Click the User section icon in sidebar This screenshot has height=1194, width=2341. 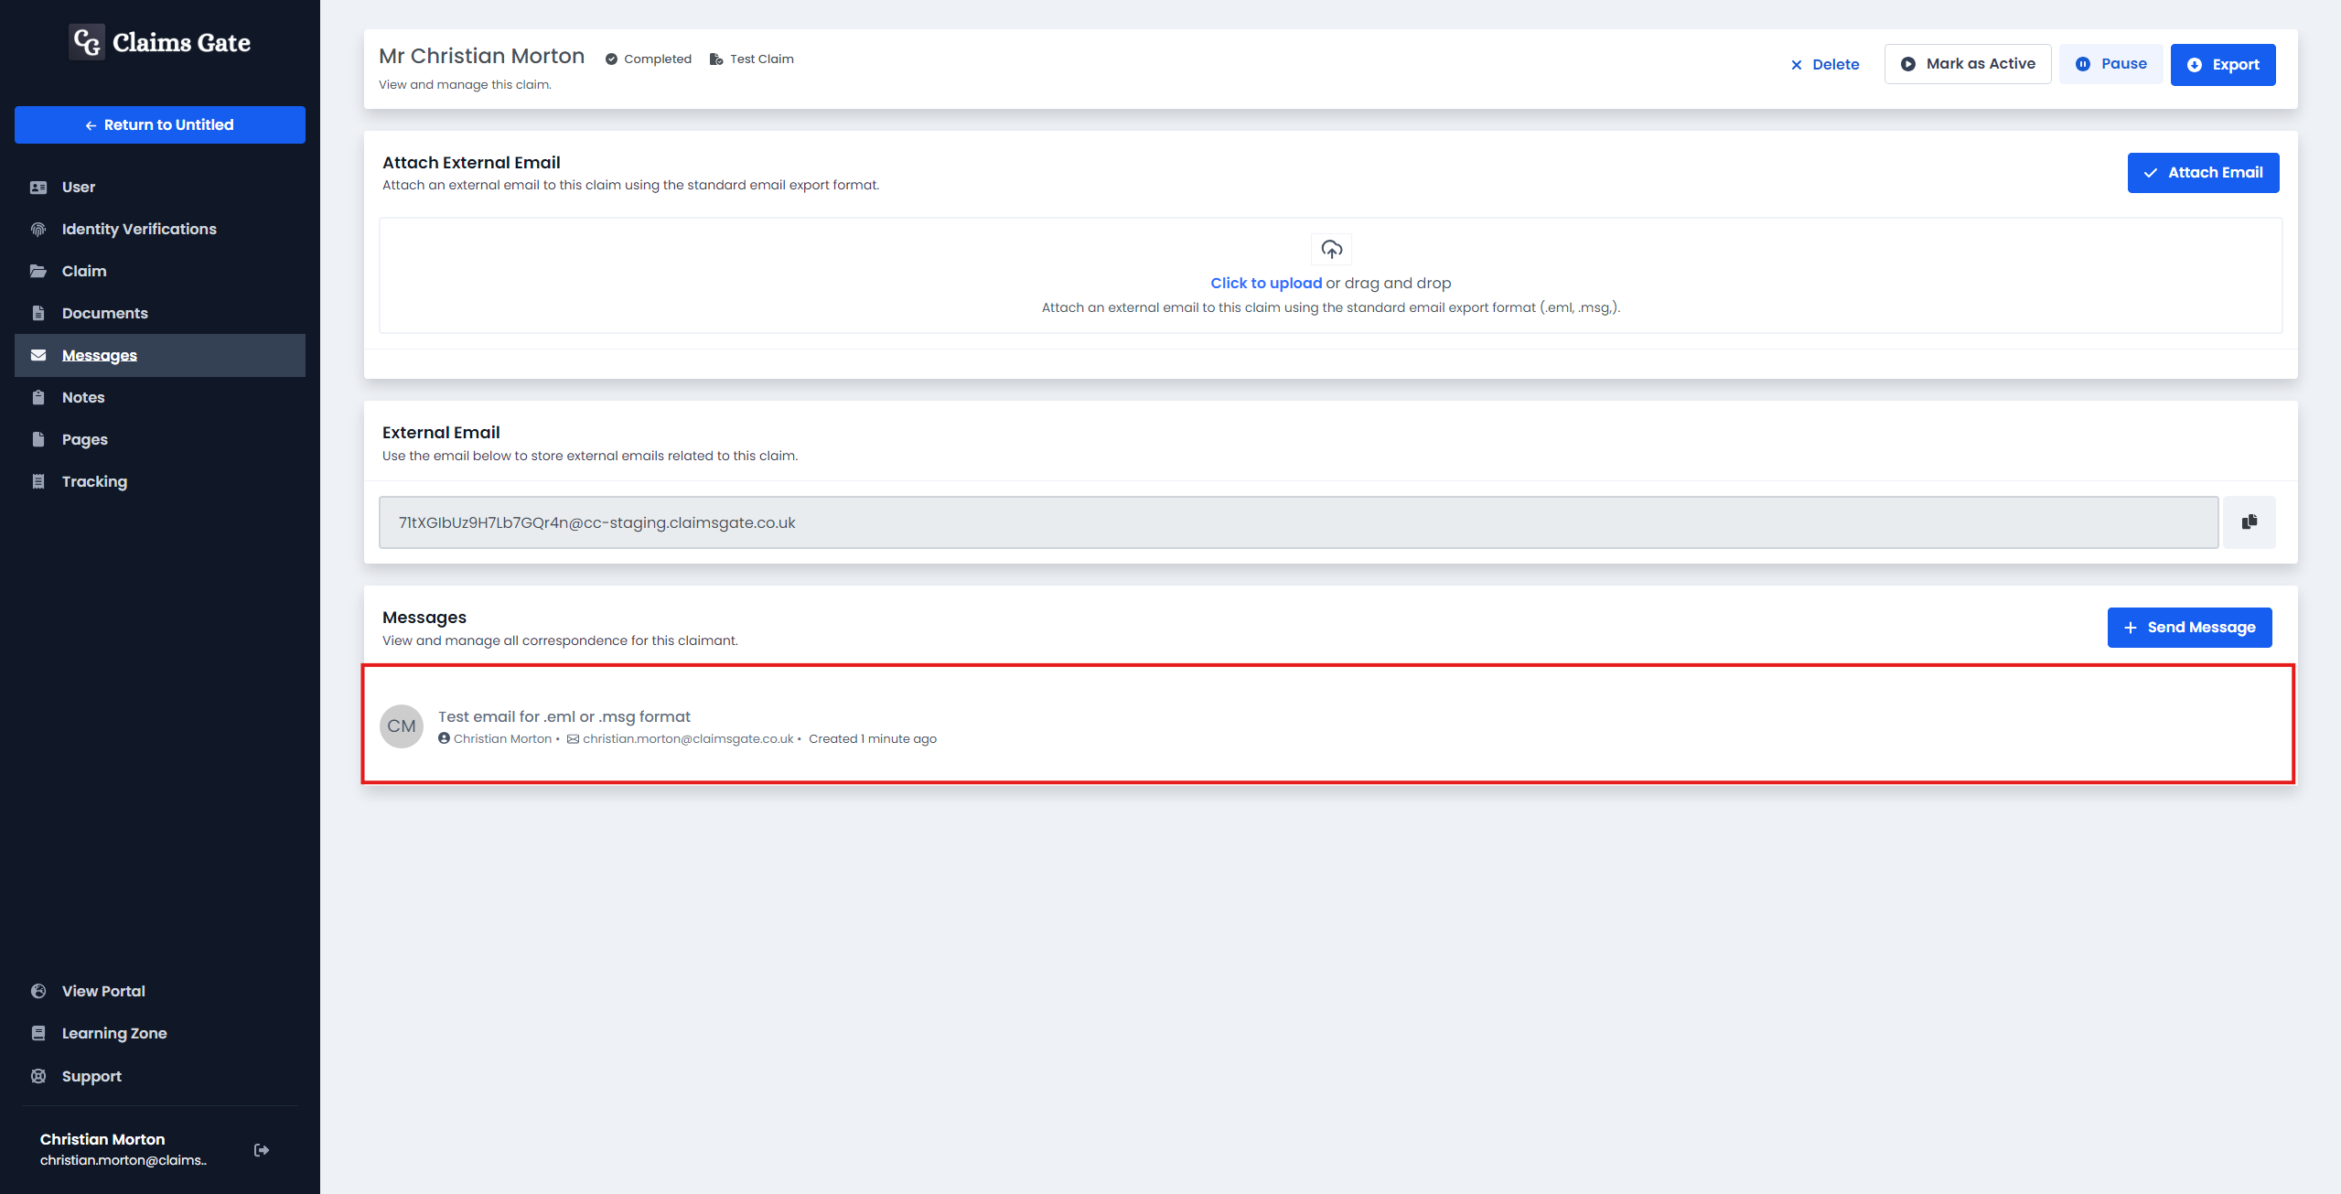(38, 186)
